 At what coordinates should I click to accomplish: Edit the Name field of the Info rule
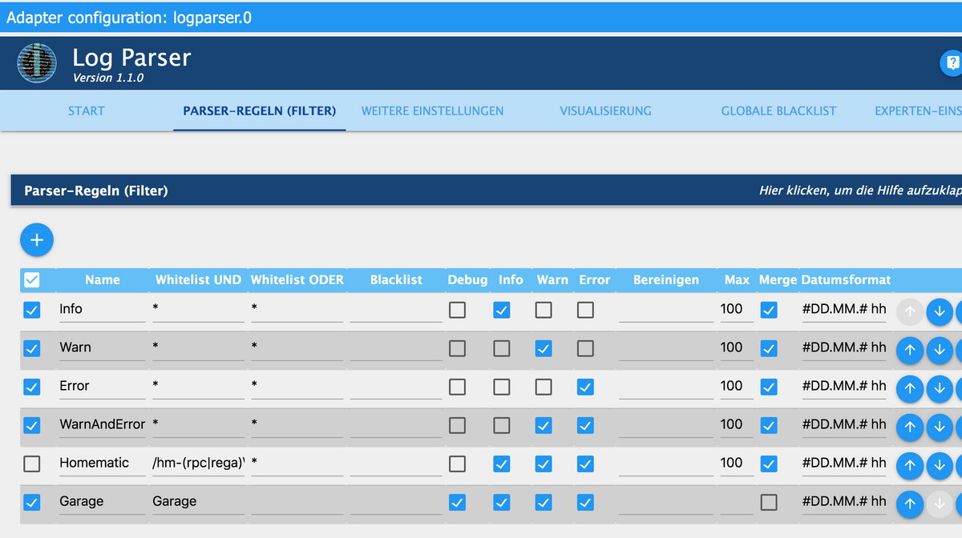103,310
